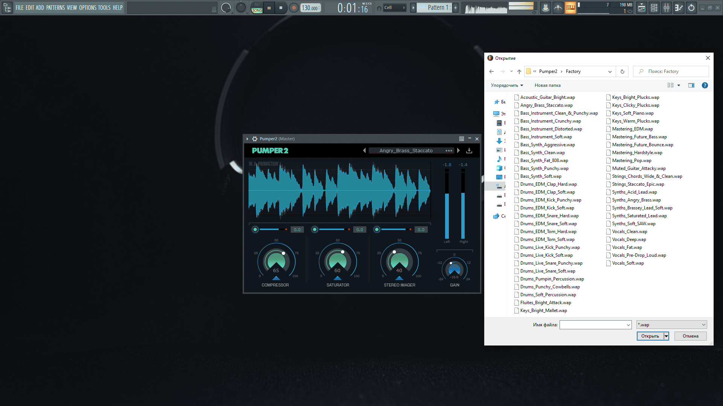Open the TOOLS menu
This screenshot has width=723, height=406.
coord(104,8)
